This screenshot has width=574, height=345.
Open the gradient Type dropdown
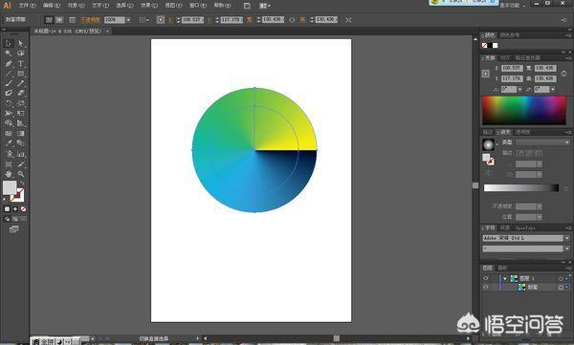click(542, 142)
